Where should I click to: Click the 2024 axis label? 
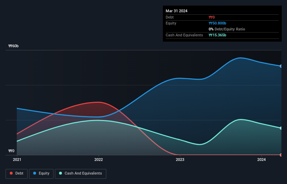pyautogui.click(x=261, y=160)
